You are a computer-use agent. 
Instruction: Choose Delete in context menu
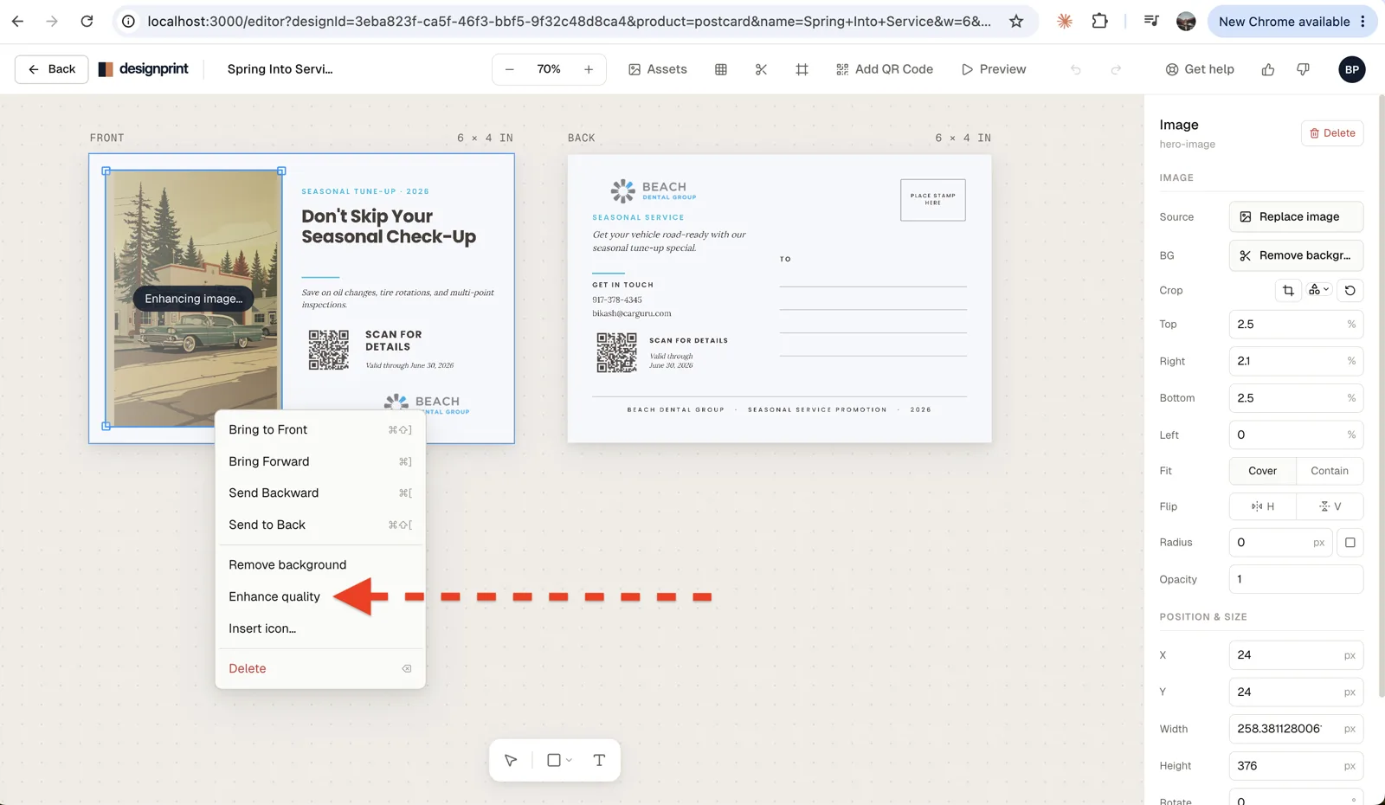pos(320,668)
